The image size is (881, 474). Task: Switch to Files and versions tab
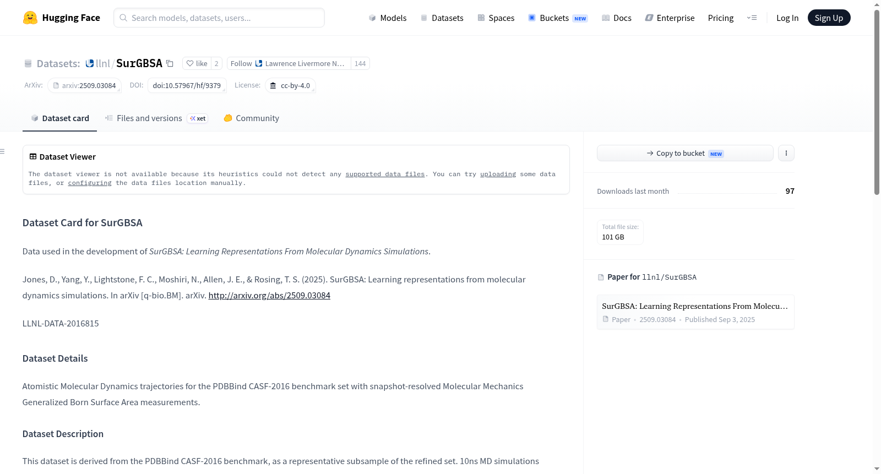[156, 118]
